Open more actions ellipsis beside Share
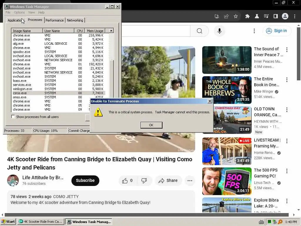This screenshot has height=226, width=301. pyautogui.click(x=190, y=180)
